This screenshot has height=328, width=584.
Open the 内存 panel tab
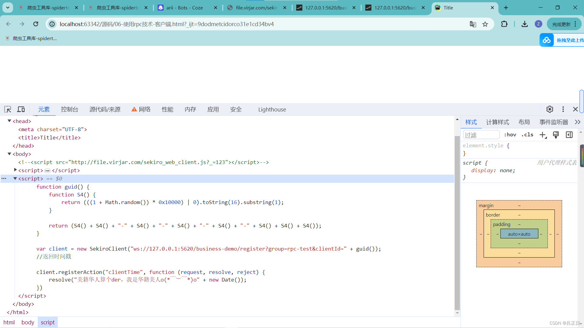[190, 109]
